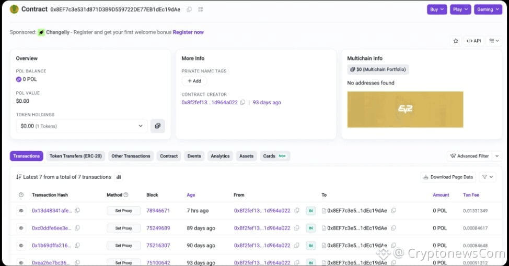The width and height of the screenshot is (509, 266).
Task: Toggle eye preview for transaction 0xc0ddfe6ee3e
Action: click(21, 228)
